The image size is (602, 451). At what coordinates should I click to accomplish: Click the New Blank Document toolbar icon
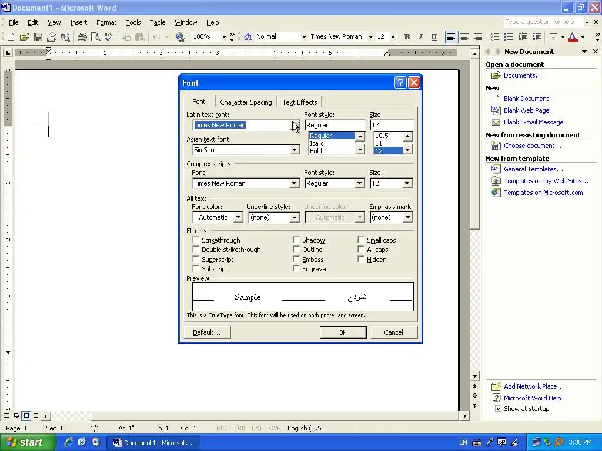coord(11,37)
